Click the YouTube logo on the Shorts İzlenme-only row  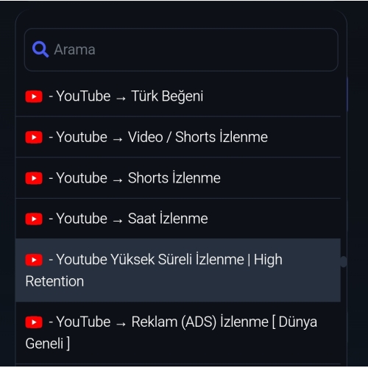34,178
